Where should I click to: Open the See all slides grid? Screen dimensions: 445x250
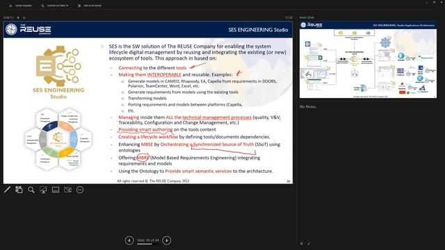pyautogui.click(x=19, y=190)
